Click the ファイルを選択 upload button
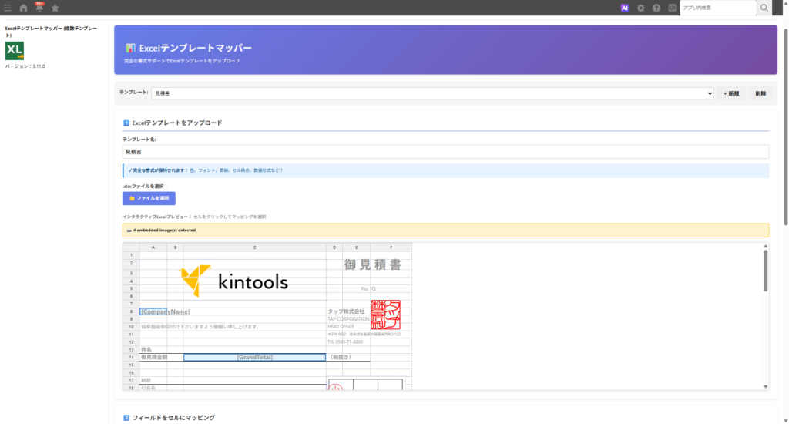 point(149,198)
